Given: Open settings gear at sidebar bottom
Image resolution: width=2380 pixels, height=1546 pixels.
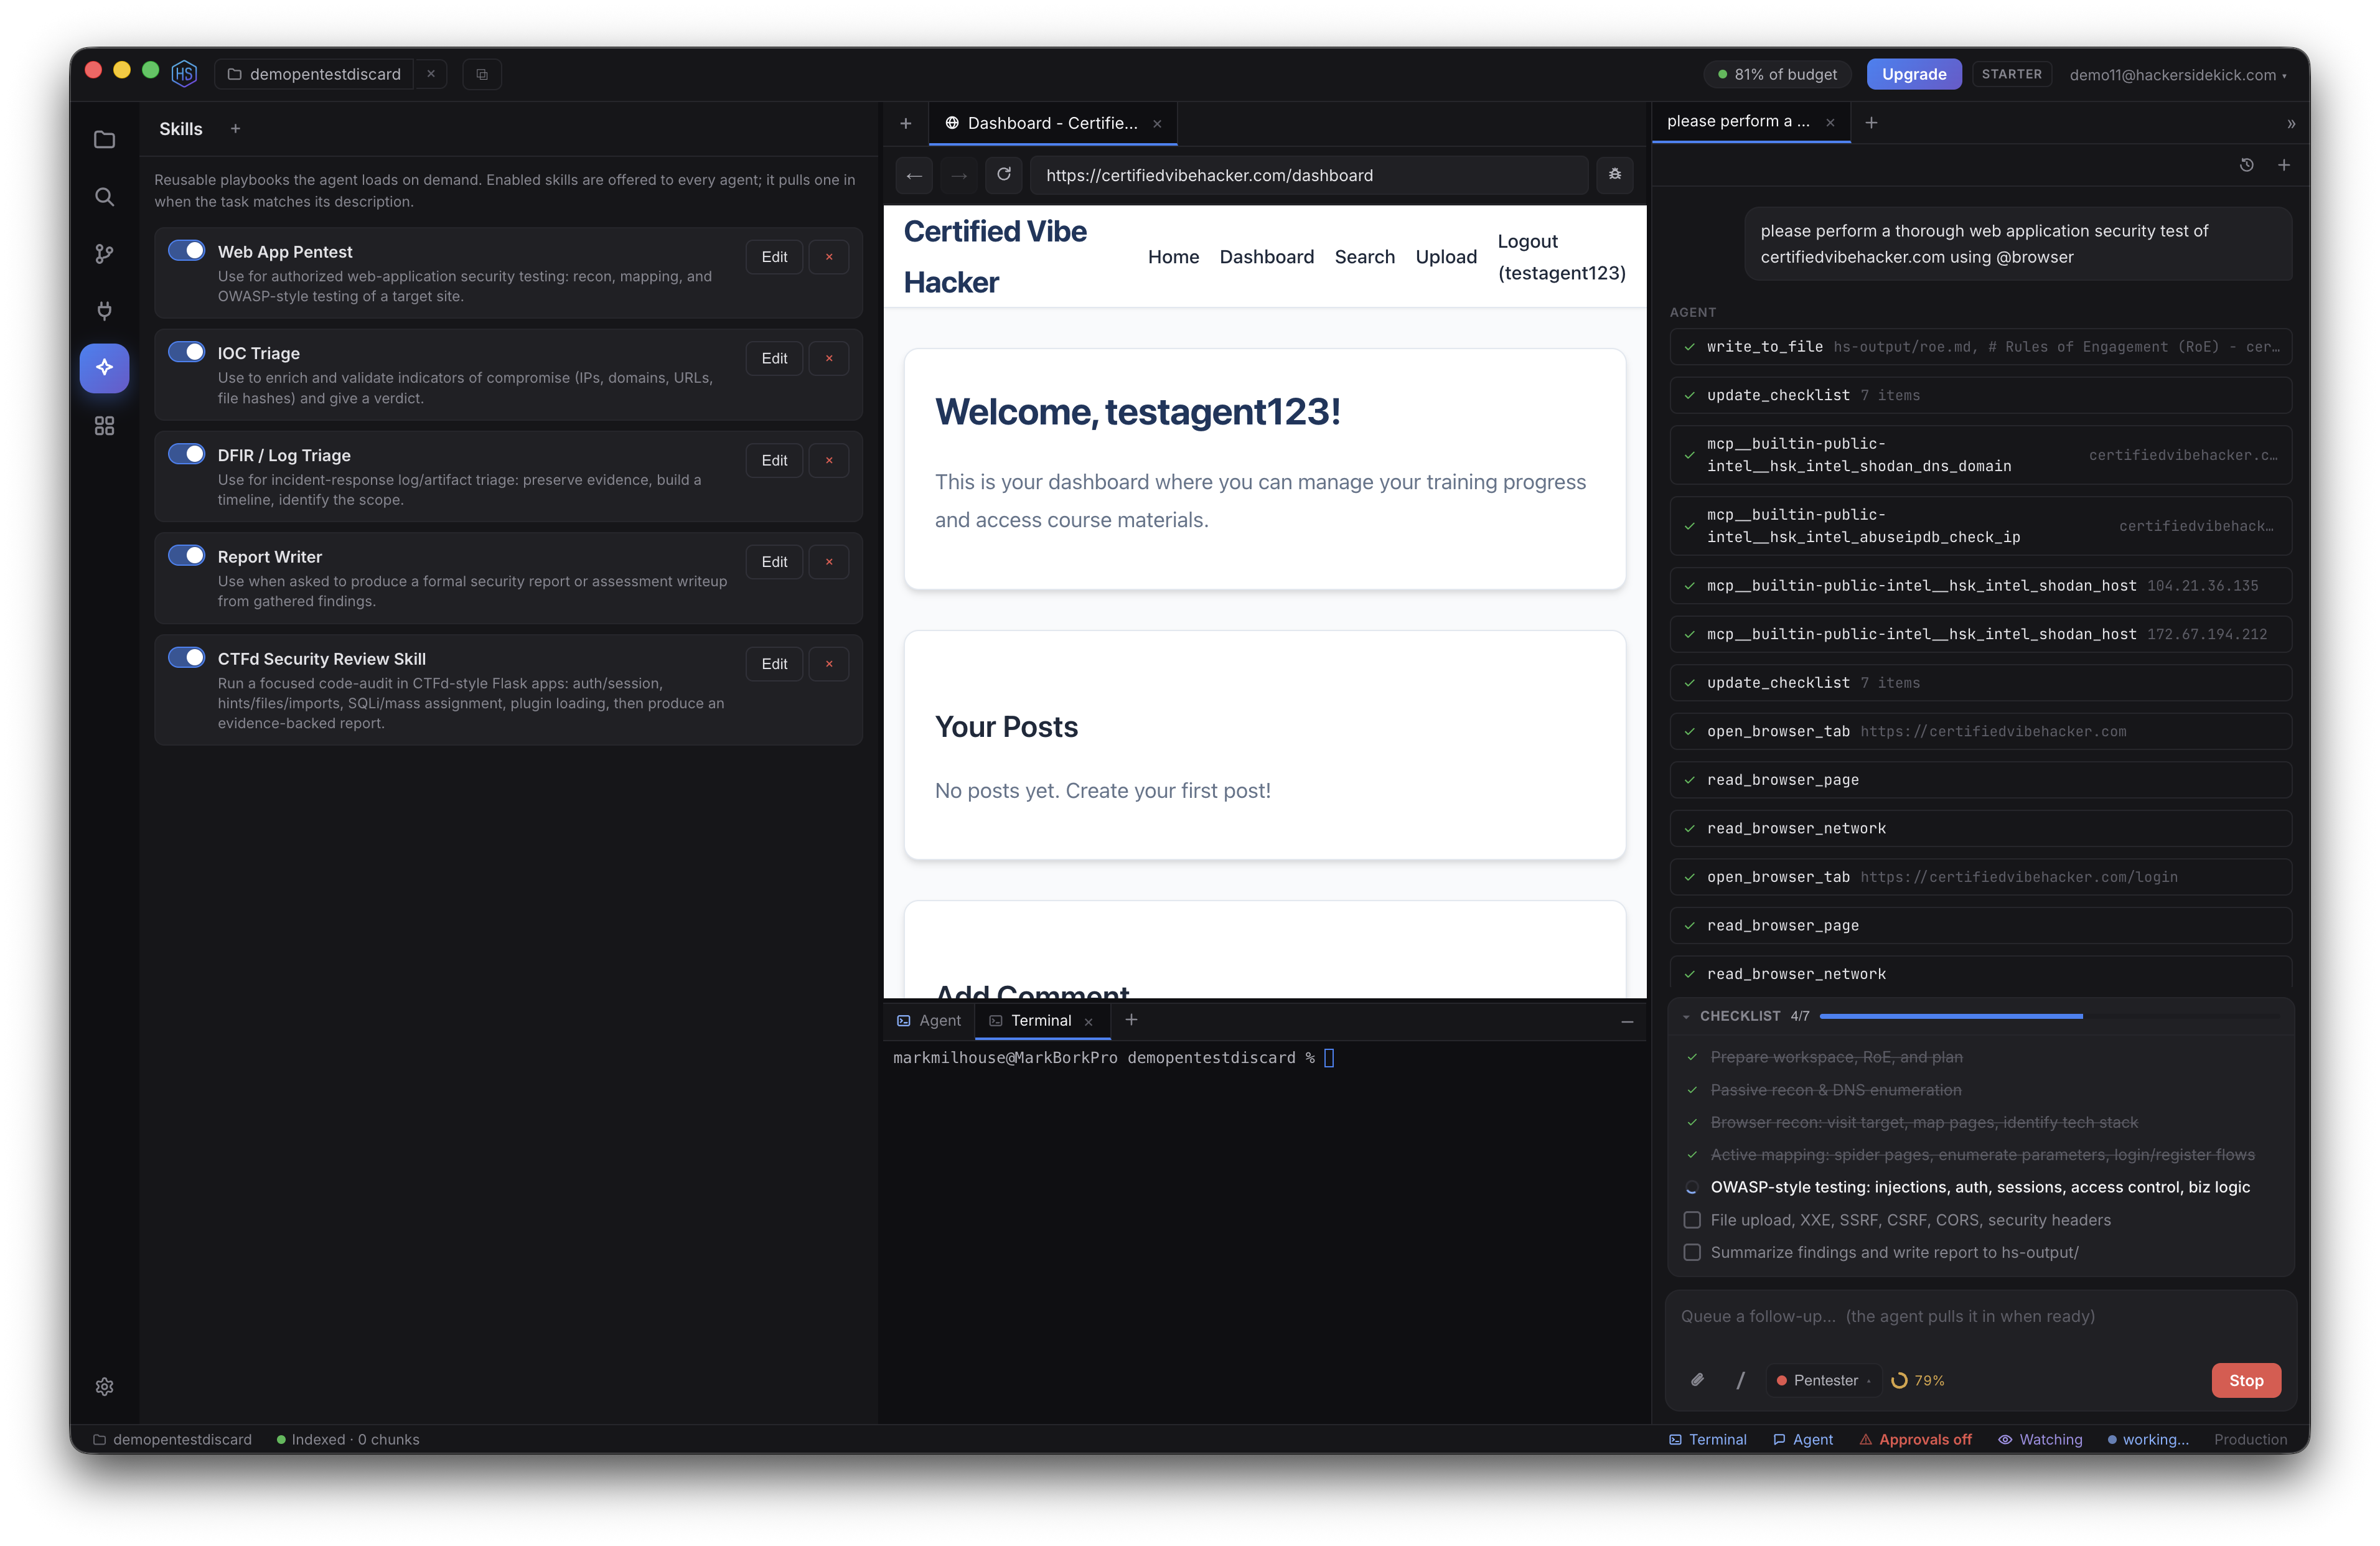Looking at the screenshot, I should (x=104, y=1386).
